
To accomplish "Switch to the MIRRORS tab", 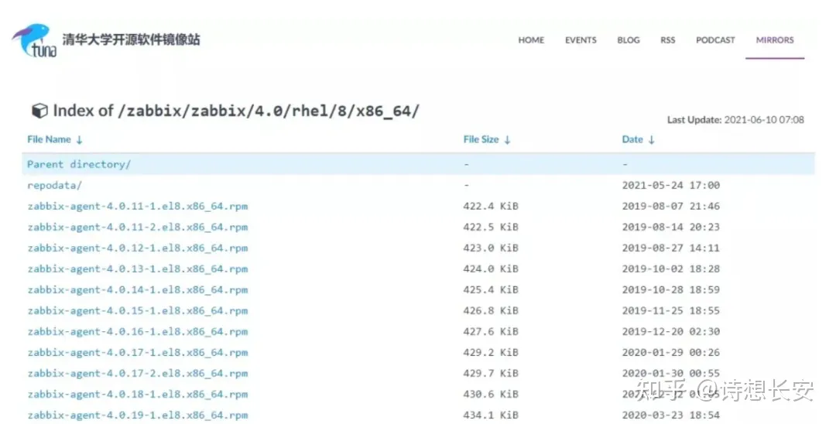I will 775,40.
